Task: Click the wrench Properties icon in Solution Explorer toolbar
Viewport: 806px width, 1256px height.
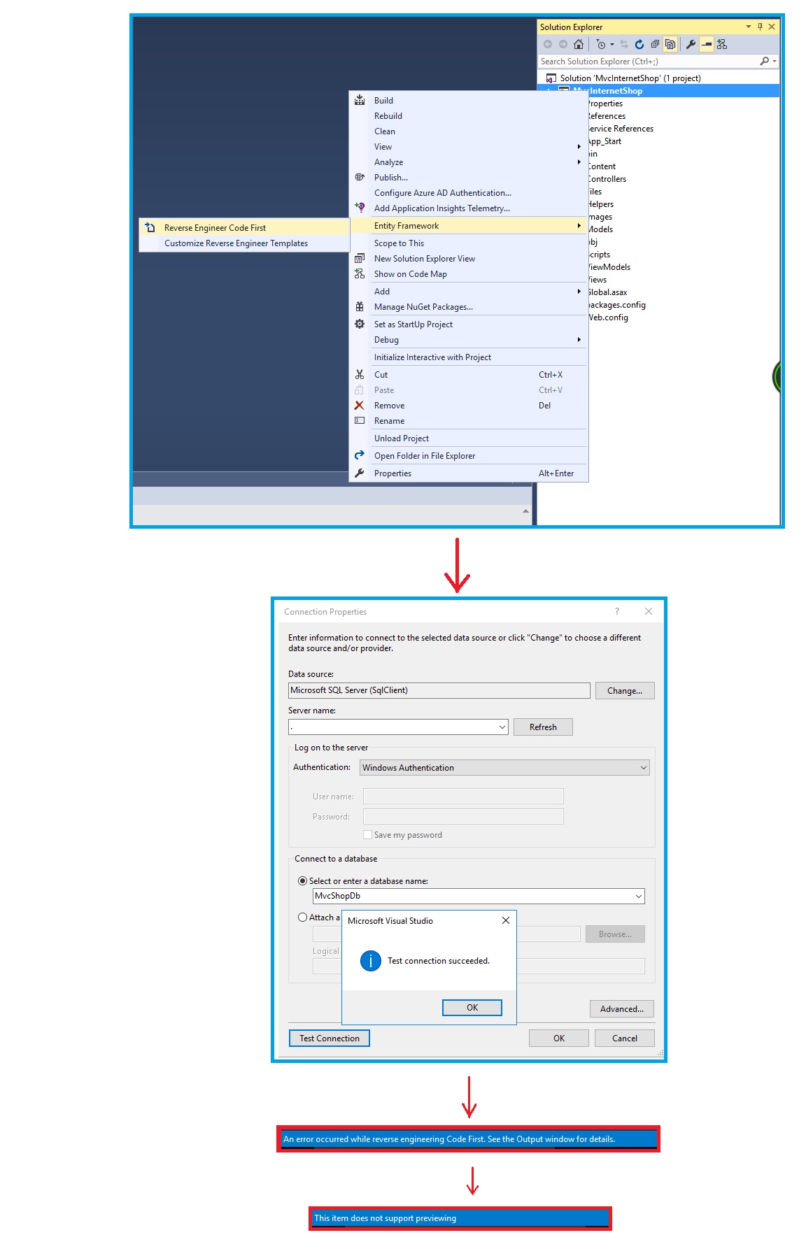Action: (x=691, y=44)
